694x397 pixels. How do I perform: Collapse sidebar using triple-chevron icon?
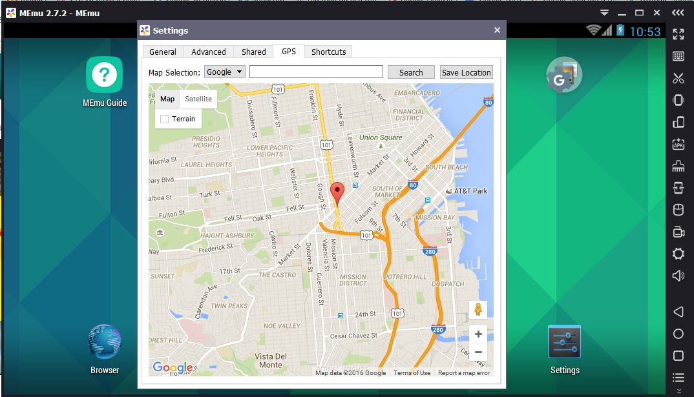(678, 13)
